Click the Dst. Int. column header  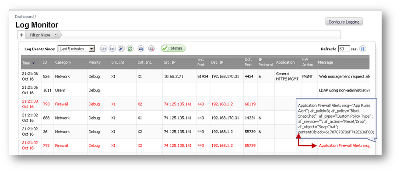tap(145, 62)
